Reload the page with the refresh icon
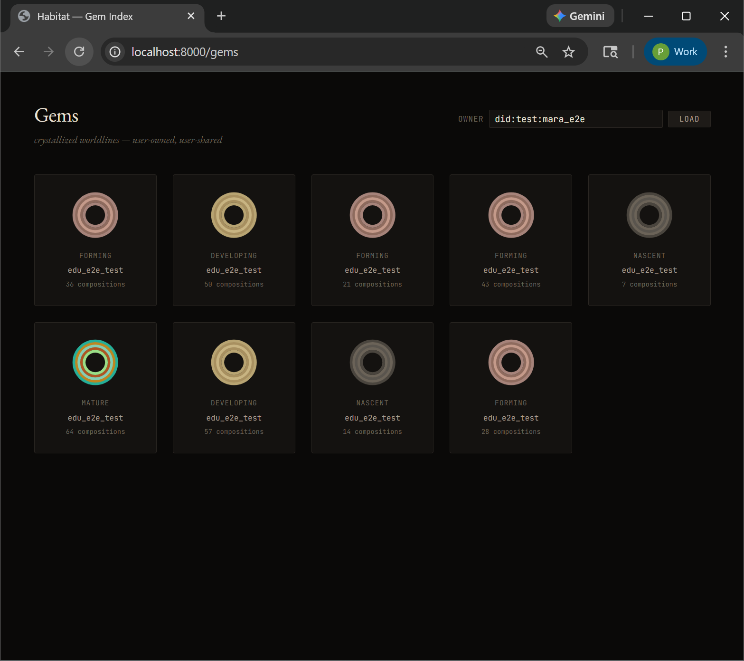This screenshot has height=661, width=744. pos(79,52)
